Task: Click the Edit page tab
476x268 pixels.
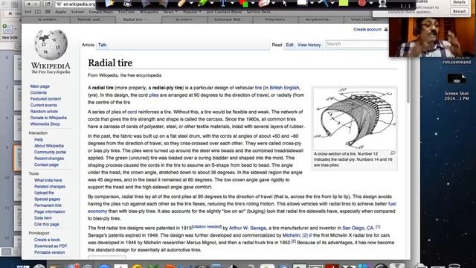Action: [x=289, y=45]
